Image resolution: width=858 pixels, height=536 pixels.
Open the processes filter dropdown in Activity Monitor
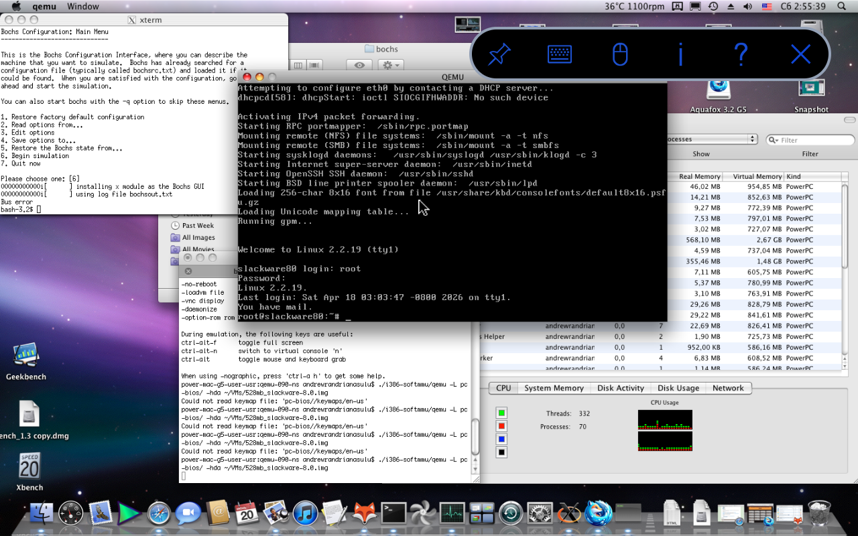click(x=711, y=139)
